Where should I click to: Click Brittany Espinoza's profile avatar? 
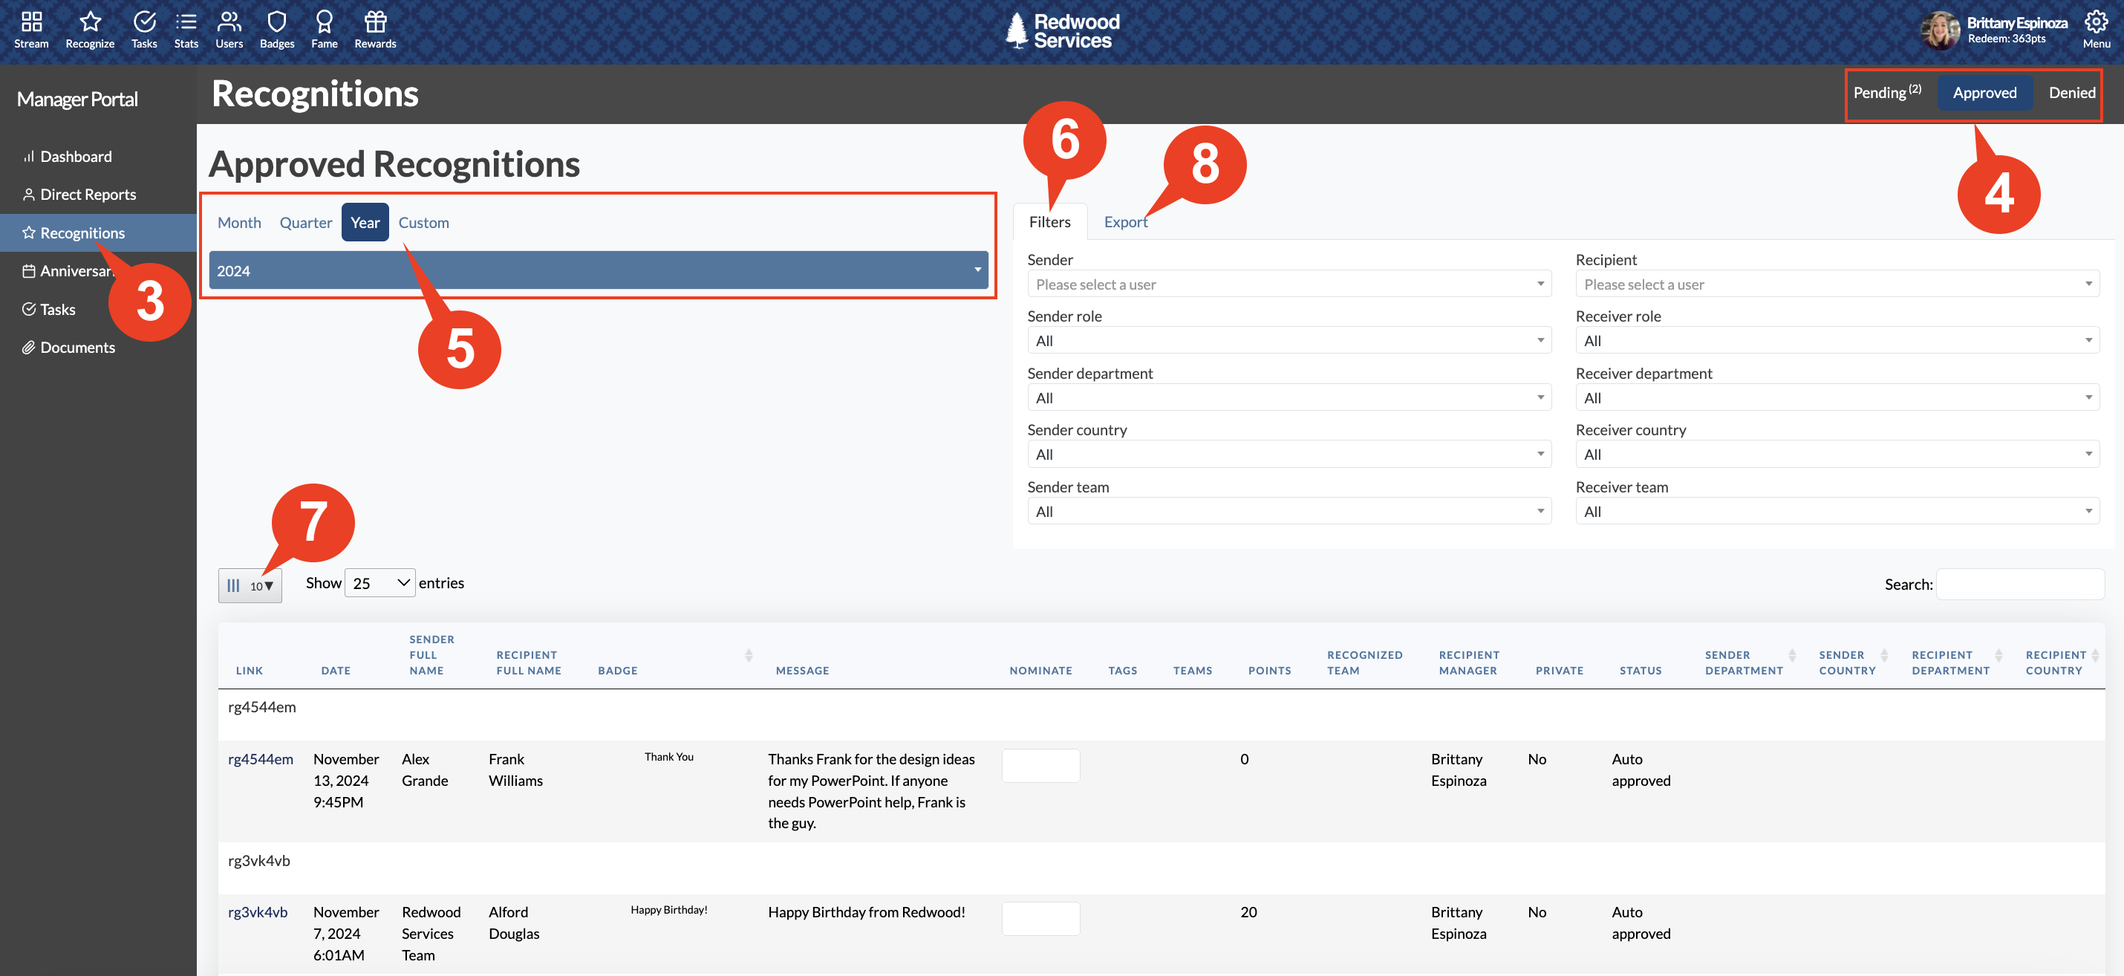(x=1940, y=30)
